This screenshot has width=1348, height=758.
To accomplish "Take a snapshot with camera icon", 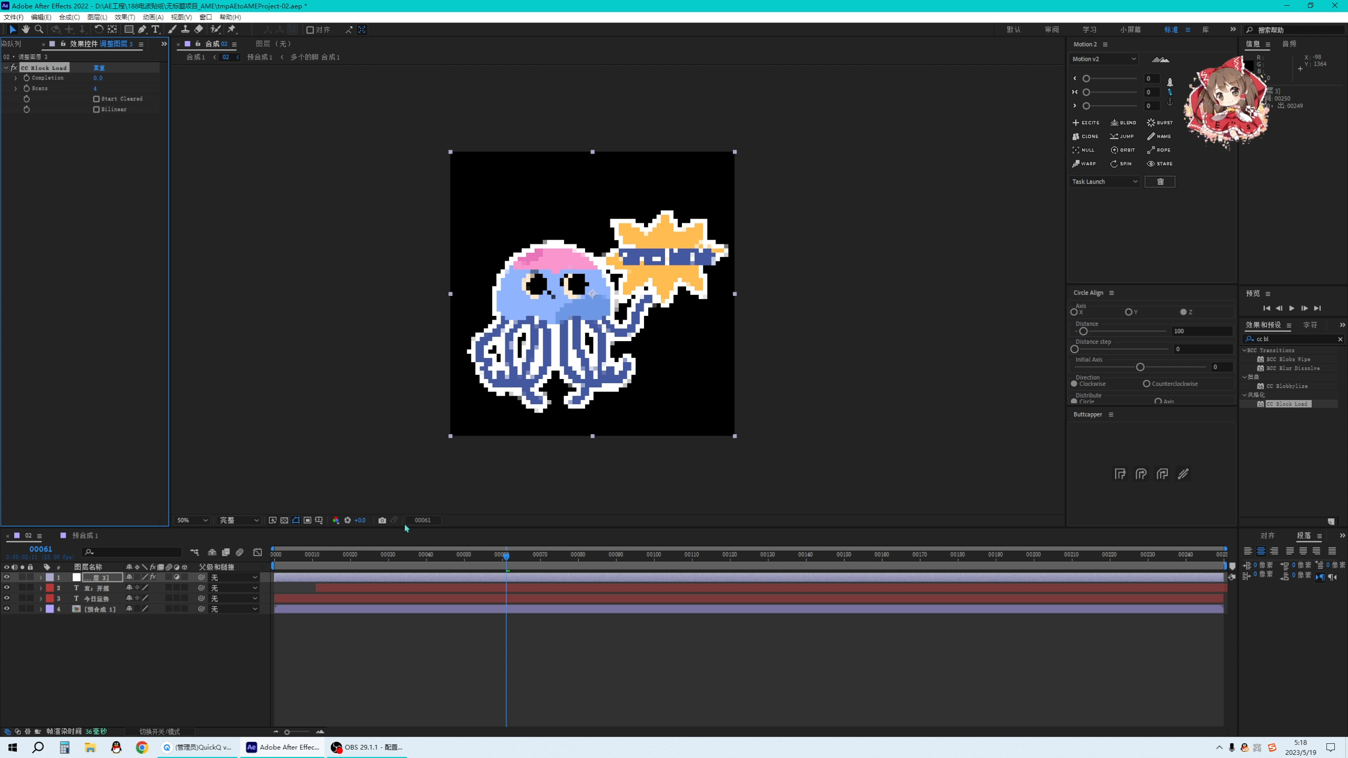I will (382, 520).
